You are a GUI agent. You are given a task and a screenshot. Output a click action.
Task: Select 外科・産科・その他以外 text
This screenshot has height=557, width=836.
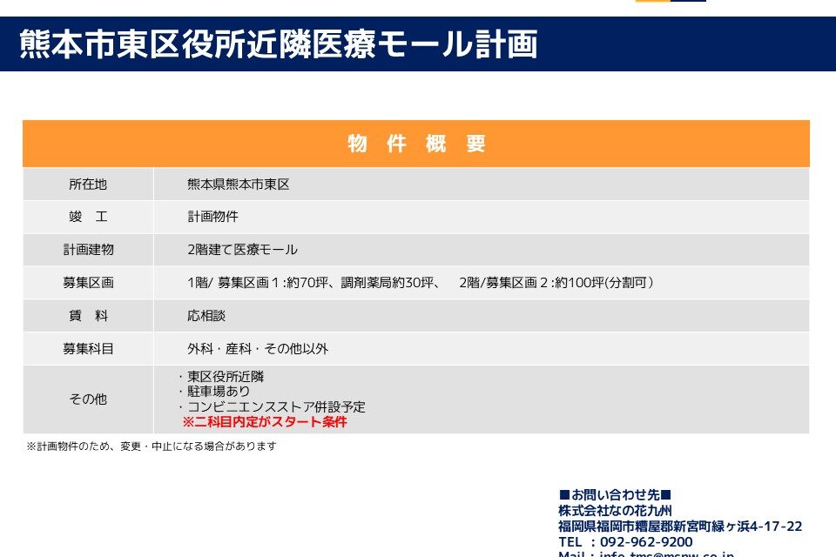[x=258, y=349]
